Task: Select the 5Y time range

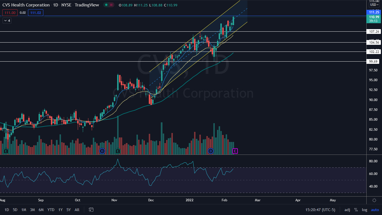Action: click(69, 210)
